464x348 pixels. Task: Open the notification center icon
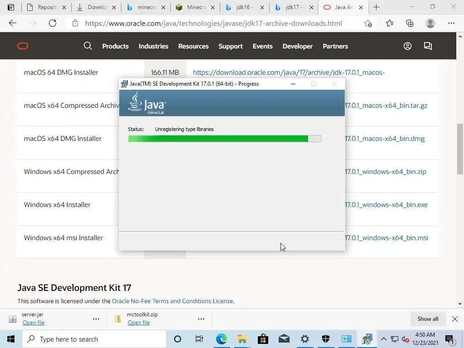click(x=449, y=339)
